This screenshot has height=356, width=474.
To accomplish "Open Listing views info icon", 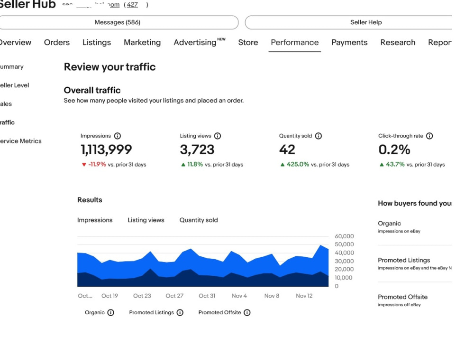I will 218,136.
